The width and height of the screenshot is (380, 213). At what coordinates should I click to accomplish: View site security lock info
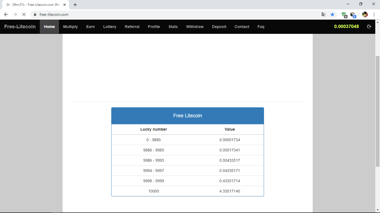pyautogui.click(x=35, y=14)
